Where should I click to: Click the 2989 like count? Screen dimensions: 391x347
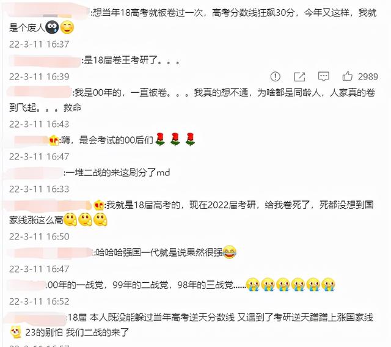point(368,77)
